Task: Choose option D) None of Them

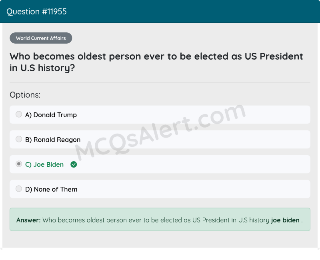Action: coord(51,189)
